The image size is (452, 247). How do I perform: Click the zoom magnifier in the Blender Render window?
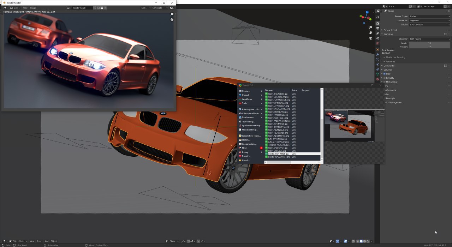click(x=172, y=14)
